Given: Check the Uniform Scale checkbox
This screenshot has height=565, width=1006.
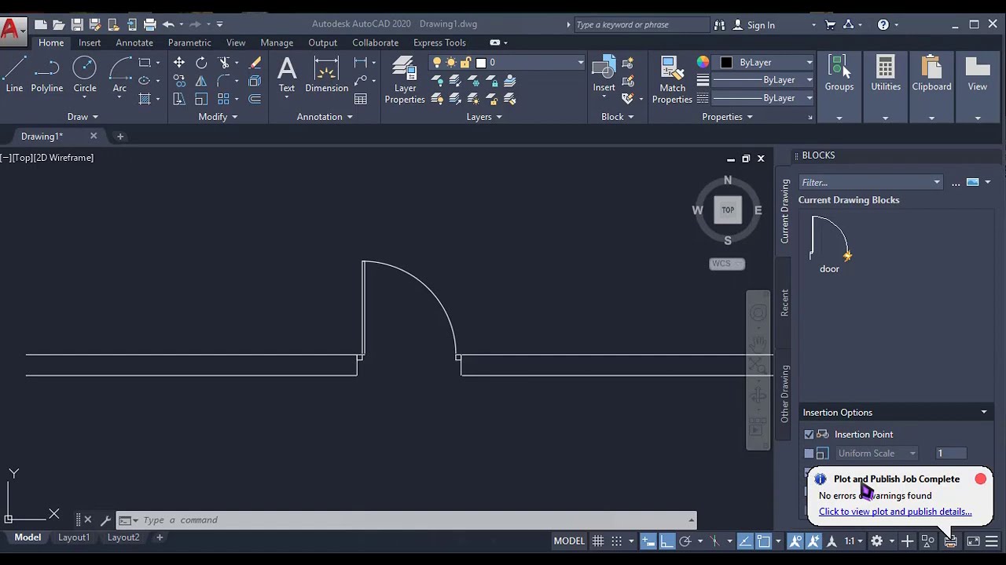Looking at the screenshot, I should click(809, 453).
